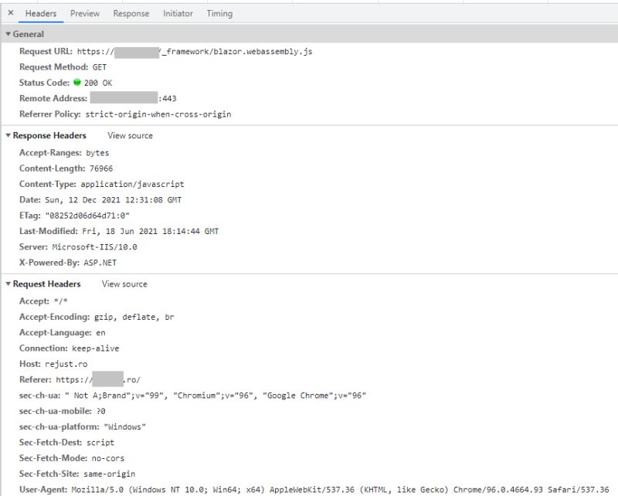Image resolution: width=618 pixels, height=496 pixels.
Task: Switch to the Response tab
Action: pos(131,13)
